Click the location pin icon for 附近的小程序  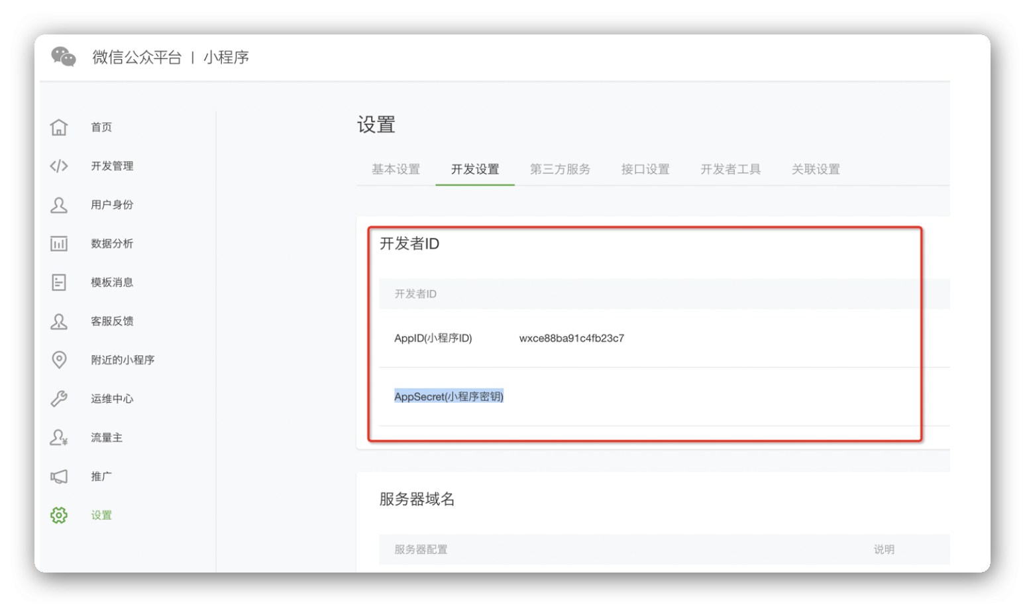[x=59, y=360]
